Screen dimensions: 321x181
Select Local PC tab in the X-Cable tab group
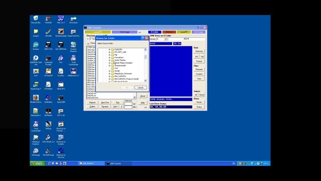[x=184, y=32]
